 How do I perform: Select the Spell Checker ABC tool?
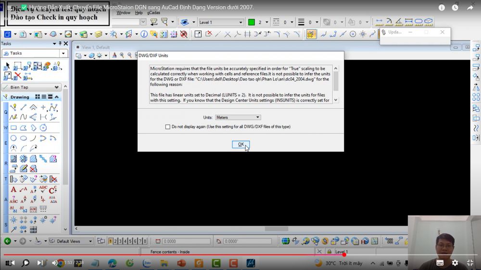pyautogui.click(x=43, y=189)
